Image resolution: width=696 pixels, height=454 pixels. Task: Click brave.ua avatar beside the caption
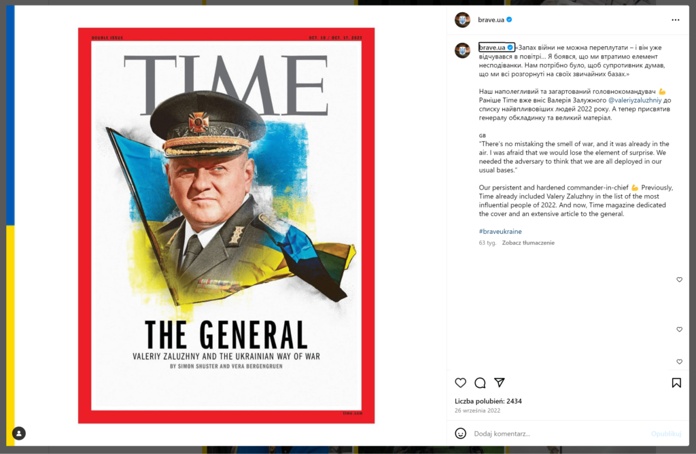[x=462, y=50]
